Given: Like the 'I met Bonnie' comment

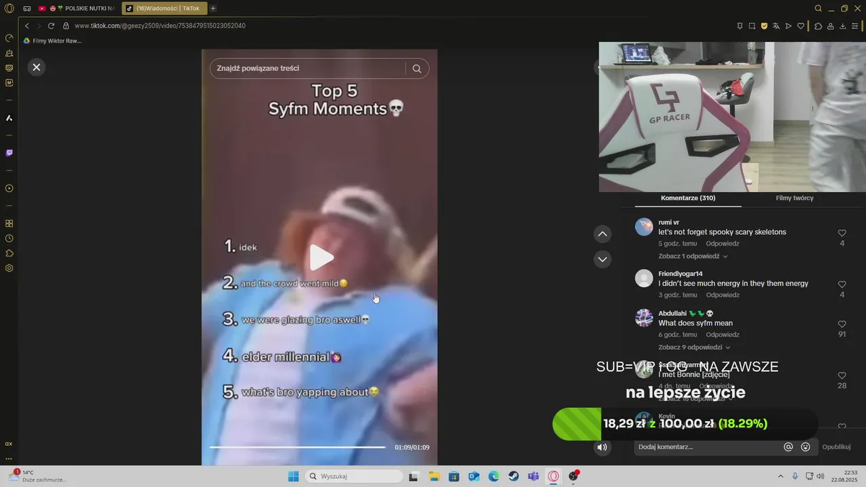Looking at the screenshot, I should click(842, 375).
